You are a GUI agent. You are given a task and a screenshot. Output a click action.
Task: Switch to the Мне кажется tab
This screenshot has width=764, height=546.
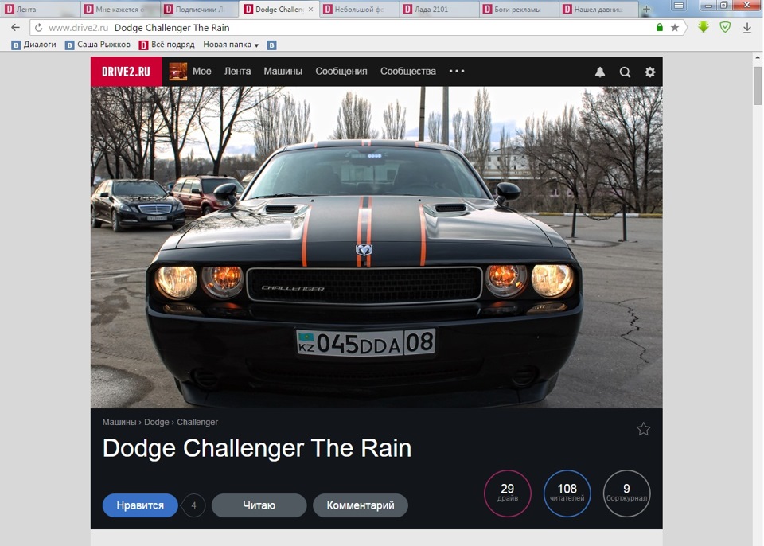[120, 9]
